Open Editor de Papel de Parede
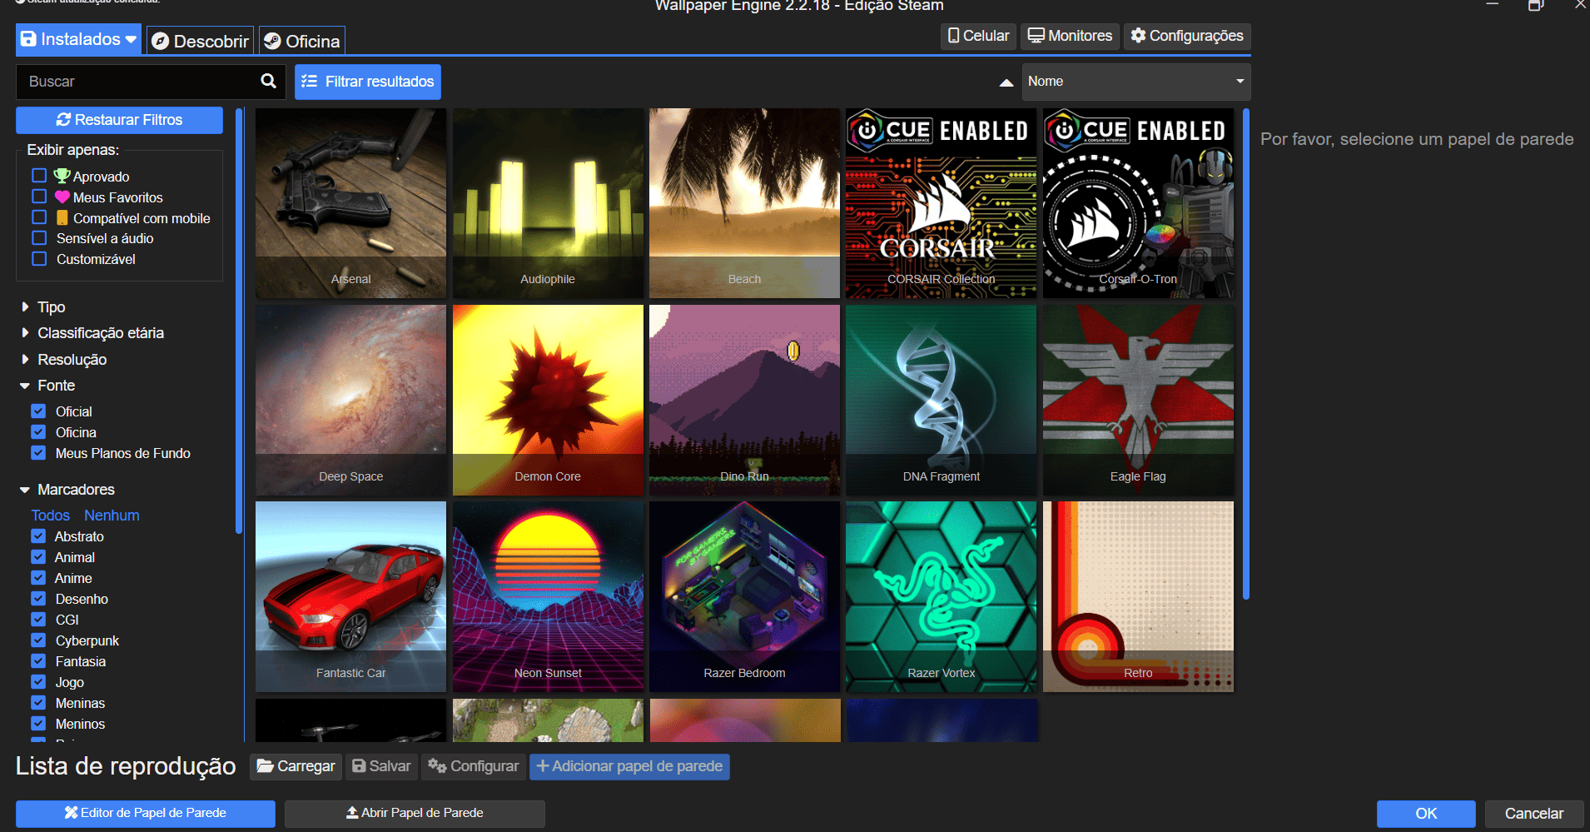The width and height of the screenshot is (1590, 832). click(145, 813)
